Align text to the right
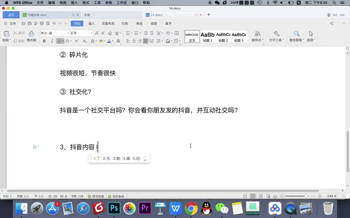Image resolution: width=350 pixels, height=218 pixels. (139, 41)
